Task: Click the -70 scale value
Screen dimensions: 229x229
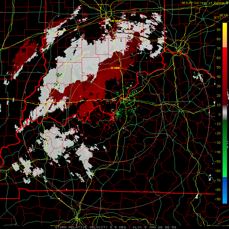Action: (218, 180)
